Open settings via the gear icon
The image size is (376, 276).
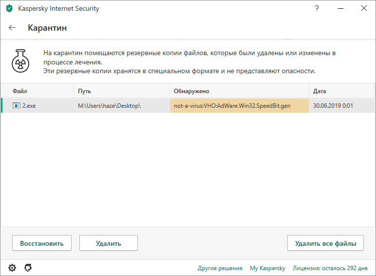pos(12,268)
